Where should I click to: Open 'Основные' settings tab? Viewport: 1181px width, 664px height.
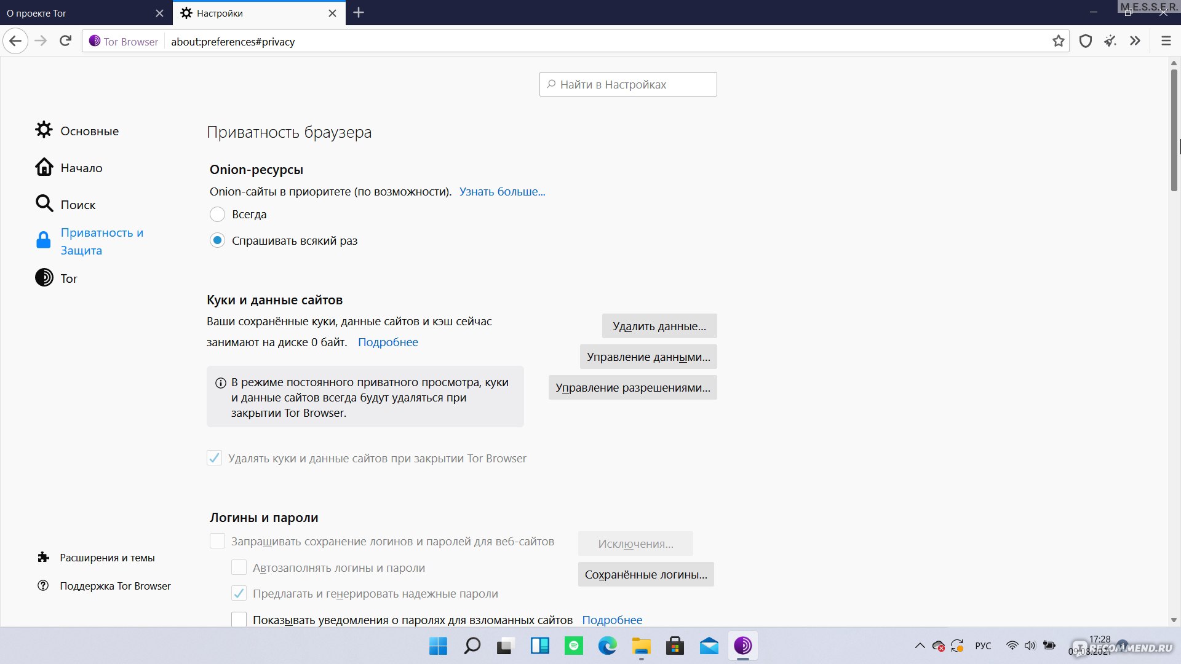[x=89, y=130]
